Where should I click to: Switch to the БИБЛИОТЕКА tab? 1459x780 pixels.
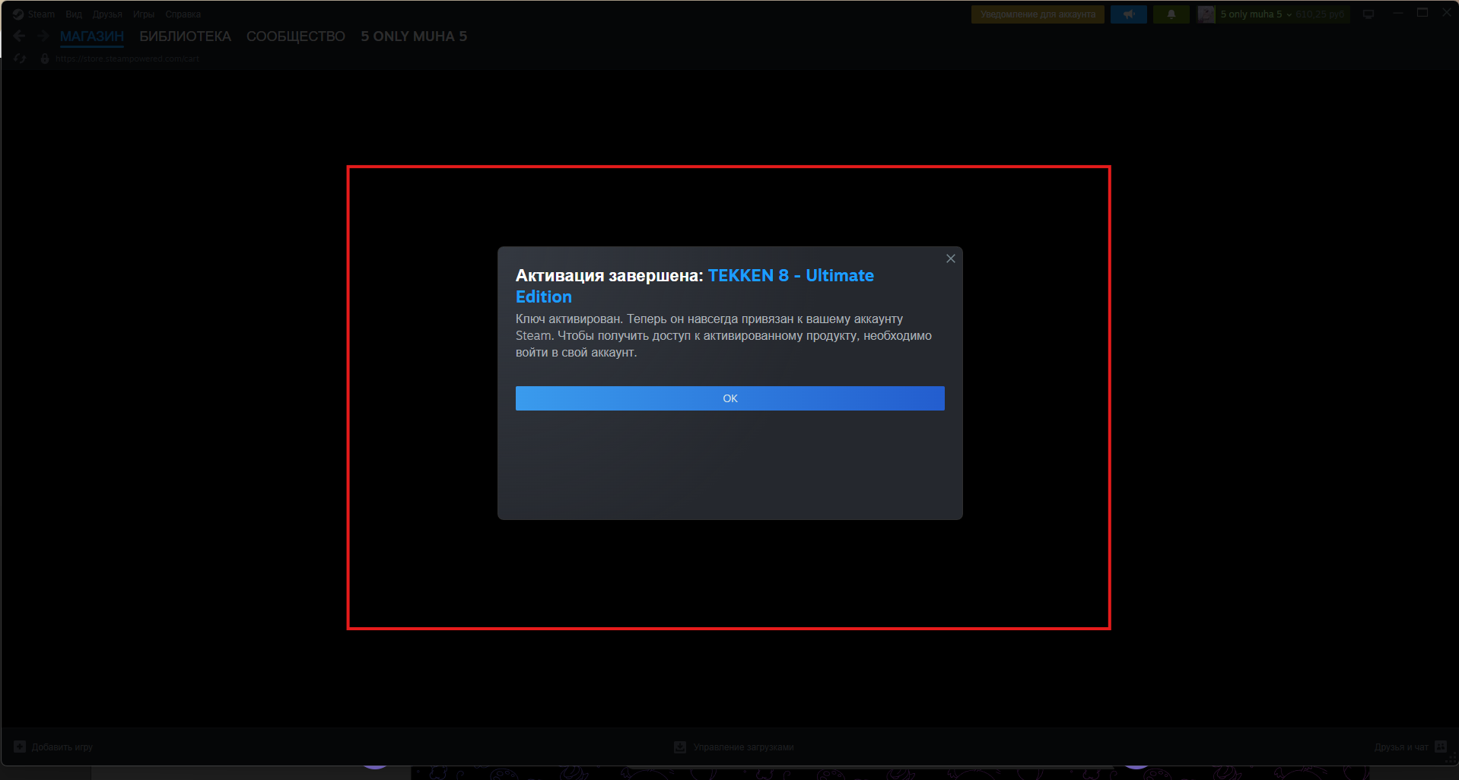(185, 36)
